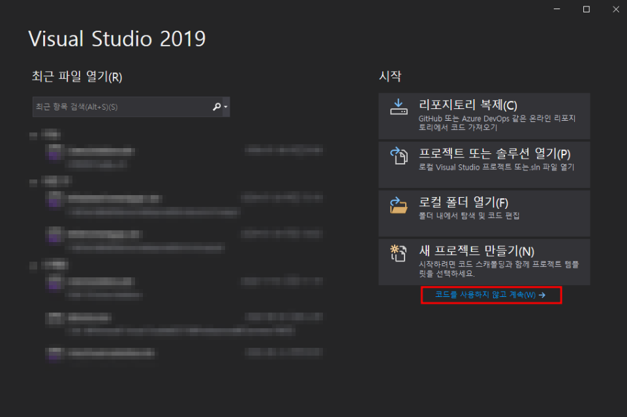Click '폴더 내에서 탐색 및 코드 편집' text

(469, 216)
